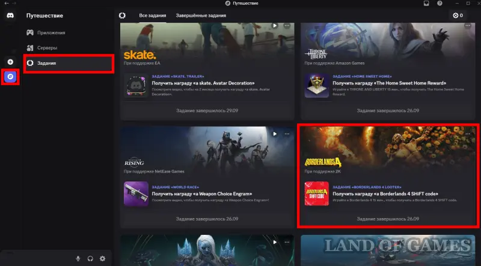The width and height of the screenshot is (481, 266).
Task: Click the add server plus icon
Action: [x=10, y=62]
